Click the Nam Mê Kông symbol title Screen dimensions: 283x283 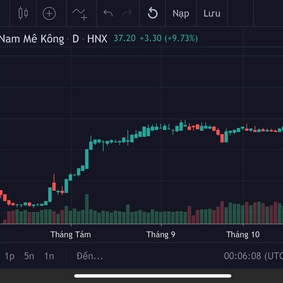tap(32, 39)
